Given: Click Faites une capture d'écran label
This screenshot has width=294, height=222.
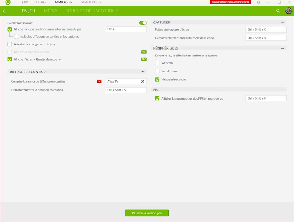Looking at the screenshot, I should tap(172, 29).
